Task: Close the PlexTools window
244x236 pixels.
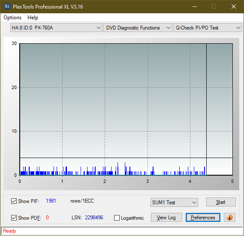Action: click(234, 6)
